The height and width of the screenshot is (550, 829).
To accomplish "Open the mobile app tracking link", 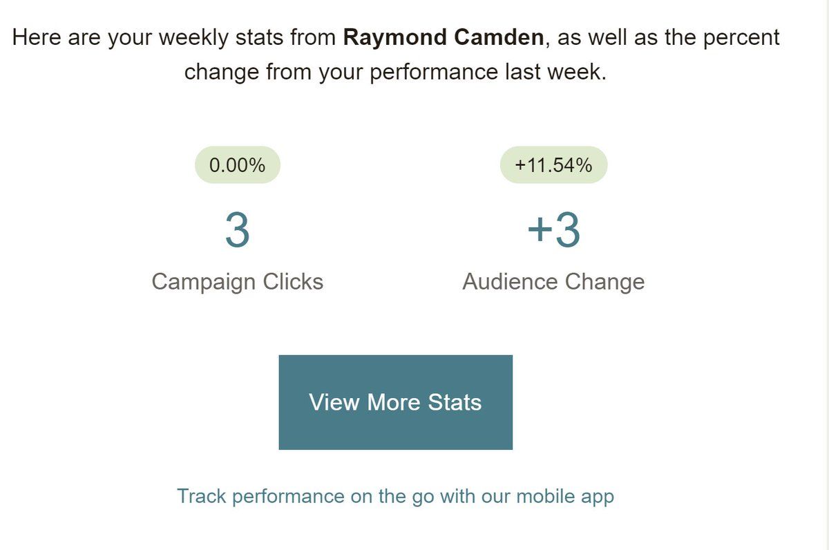I will pyautogui.click(x=395, y=496).
